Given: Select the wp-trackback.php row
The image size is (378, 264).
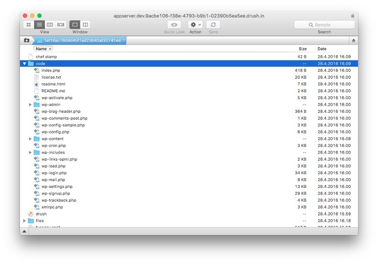Looking at the screenshot, I should coord(189,200).
